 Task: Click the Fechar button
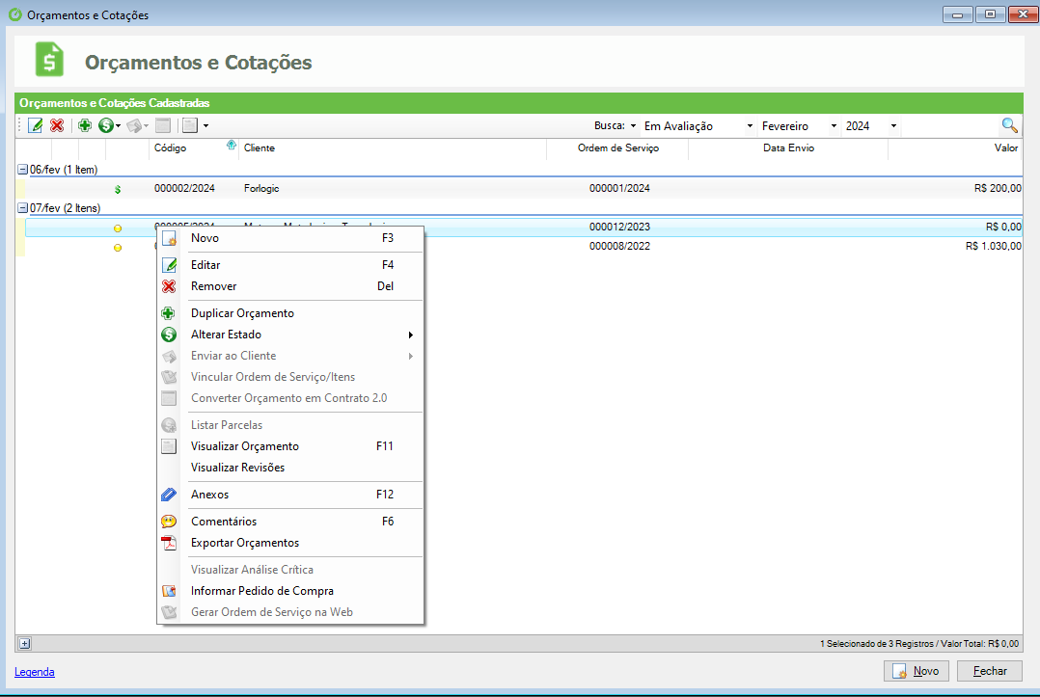[x=990, y=671]
